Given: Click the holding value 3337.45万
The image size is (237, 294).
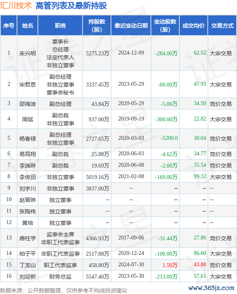Looking at the screenshot, I should coord(98,85).
